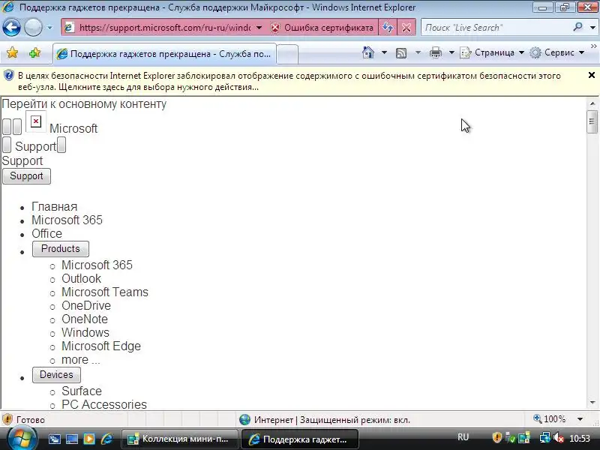Show more toolbar items chevron
Image resolution: width=600 pixels, height=450 pixels.
click(593, 46)
